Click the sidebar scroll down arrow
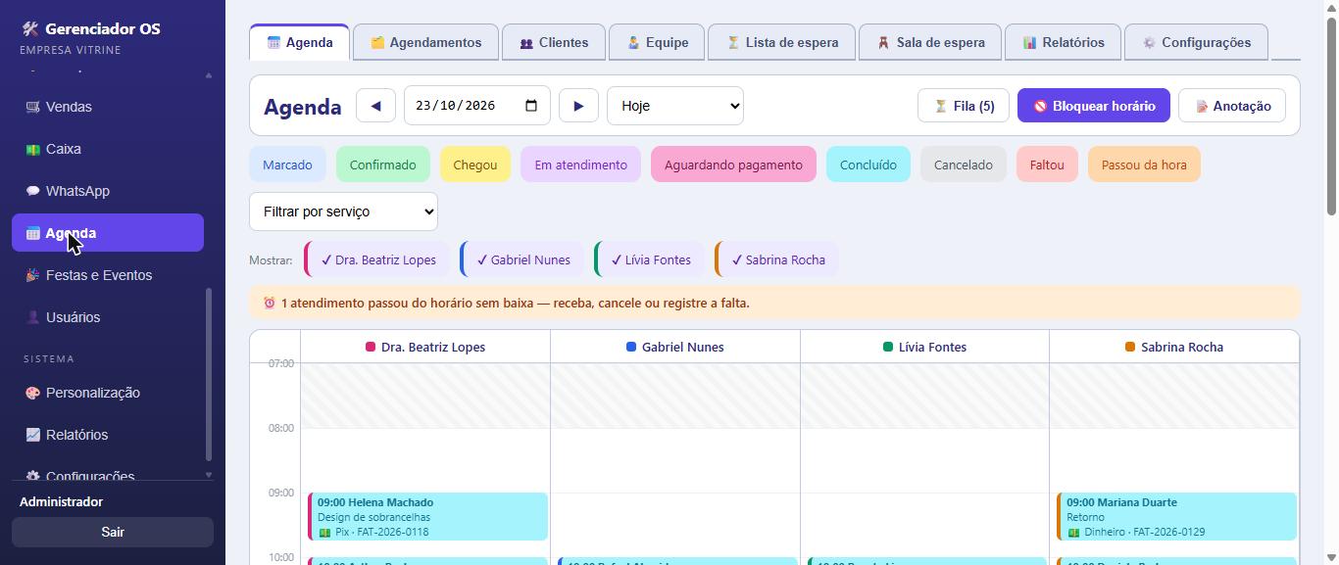 click(208, 475)
